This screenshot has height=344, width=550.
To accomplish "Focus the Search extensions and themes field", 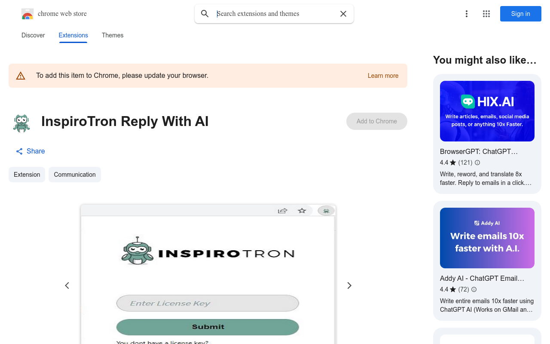I will [x=275, y=14].
